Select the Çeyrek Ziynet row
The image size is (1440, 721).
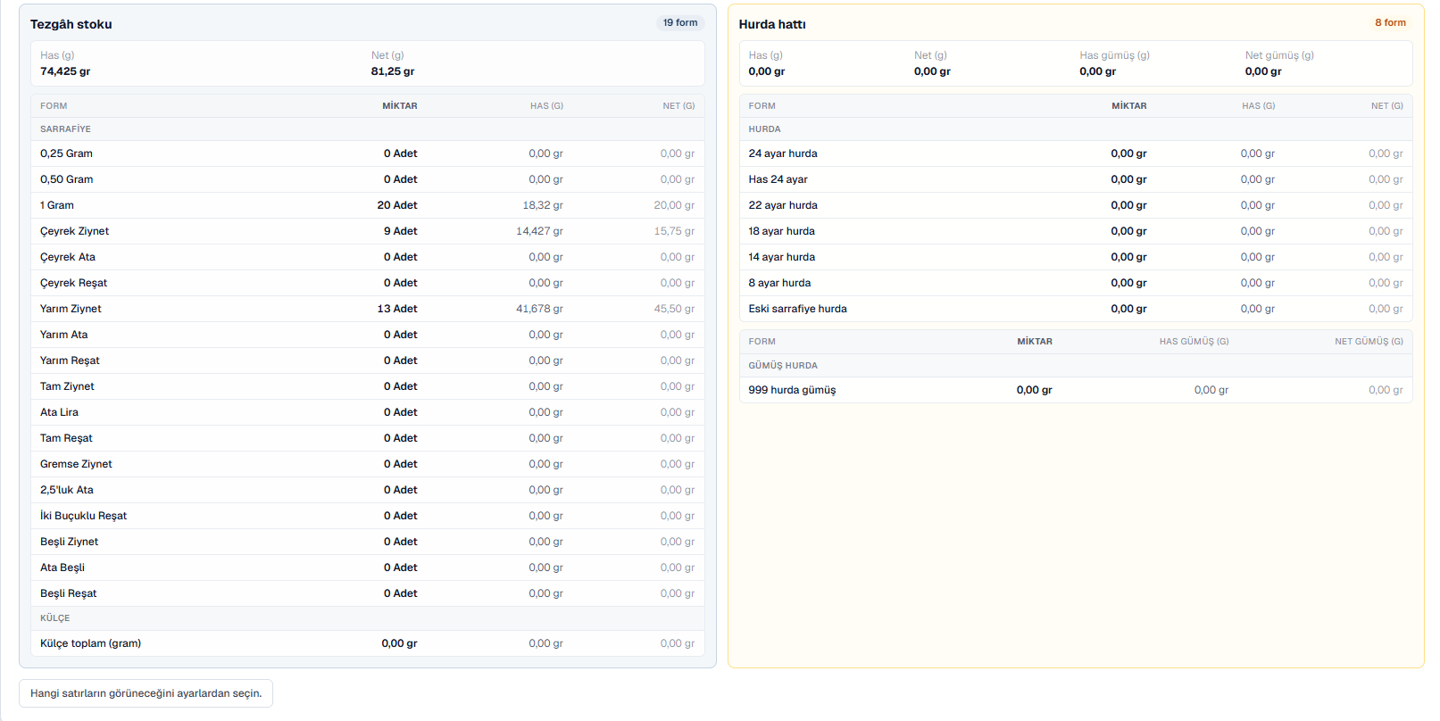(x=368, y=231)
